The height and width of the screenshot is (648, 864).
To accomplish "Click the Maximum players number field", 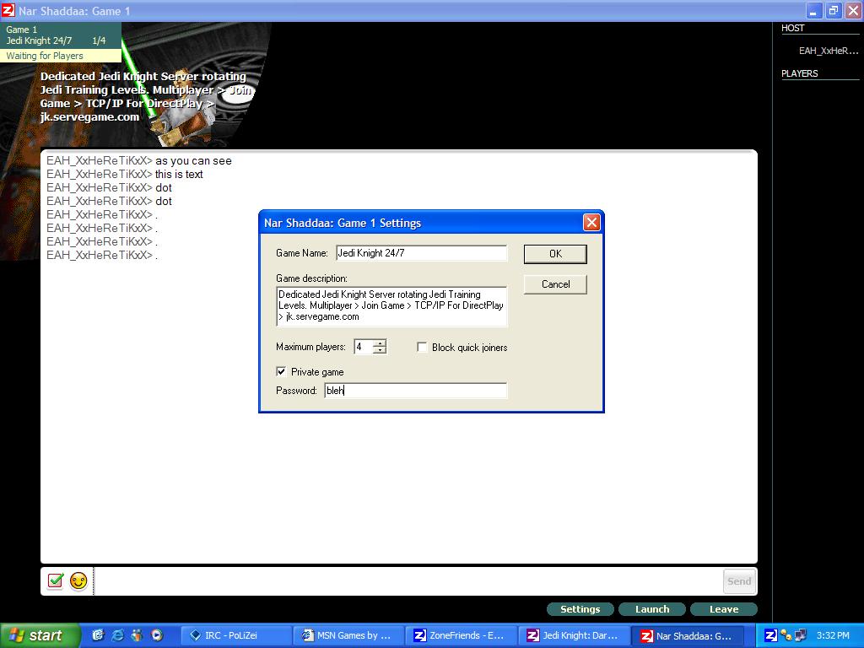I will tap(363, 347).
